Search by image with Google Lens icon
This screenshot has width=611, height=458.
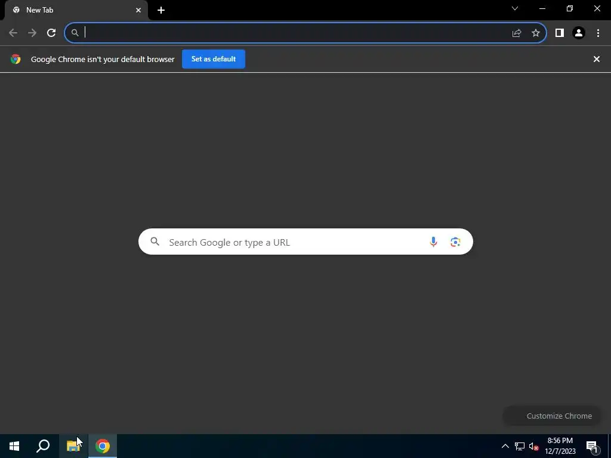(x=455, y=242)
